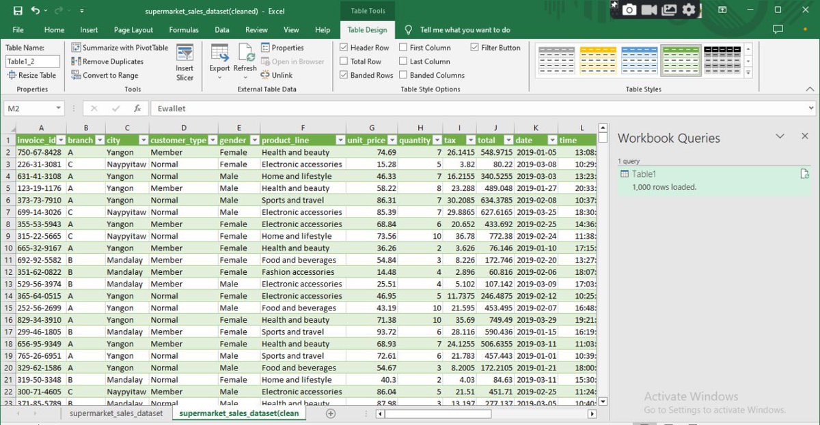
Task: Open the Name Box dropdown arrow
Action: tap(59, 108)
